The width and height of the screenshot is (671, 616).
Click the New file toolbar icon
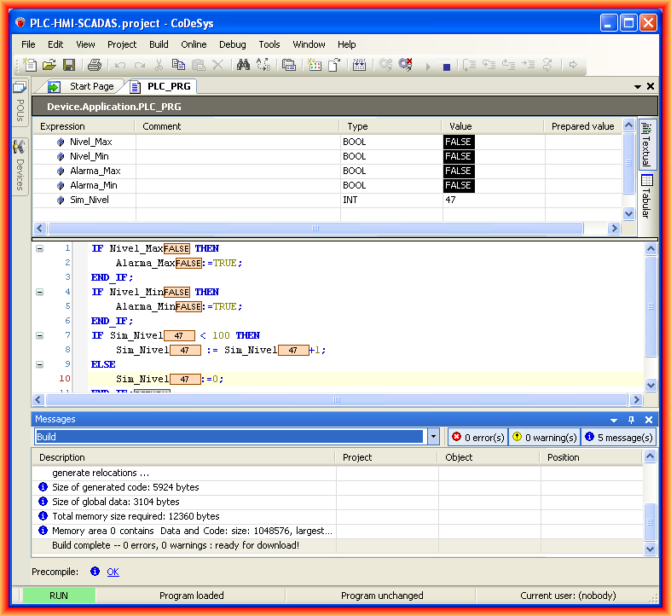point(31,65)
